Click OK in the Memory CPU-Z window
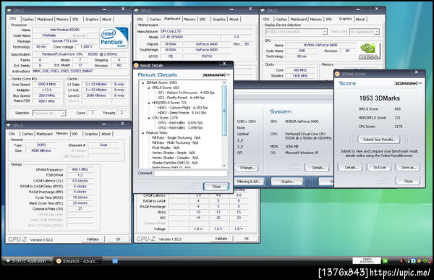This screenshot has height=280, width=434. pos(118,239)
